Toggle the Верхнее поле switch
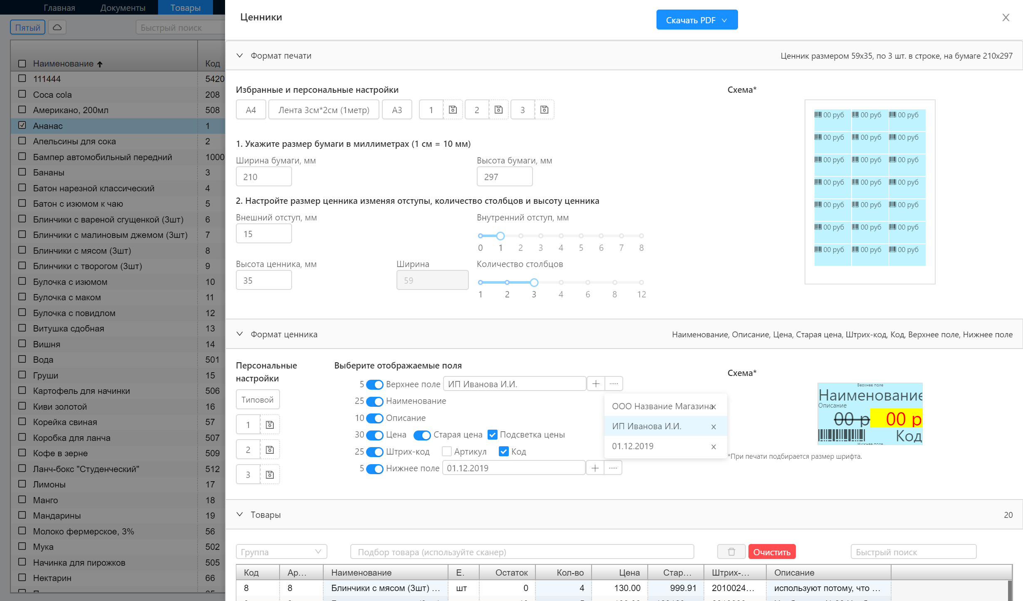Screen dimensions: 1023x601 tap(375, 384)
